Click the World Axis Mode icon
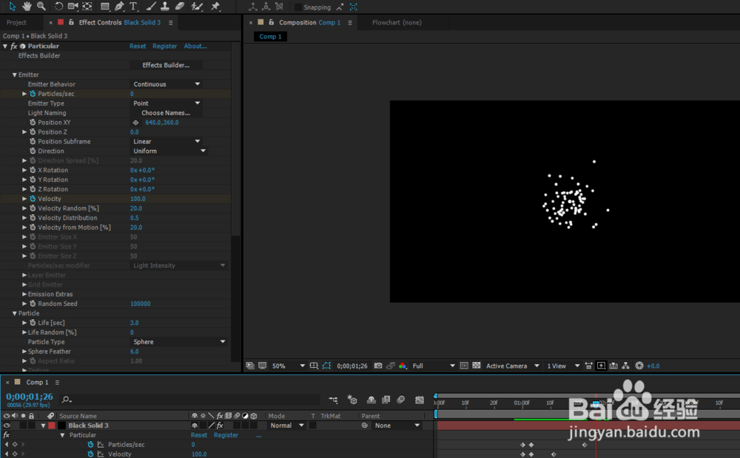The height and width of the screenshot is (458, 740). [x=266, y=7]
